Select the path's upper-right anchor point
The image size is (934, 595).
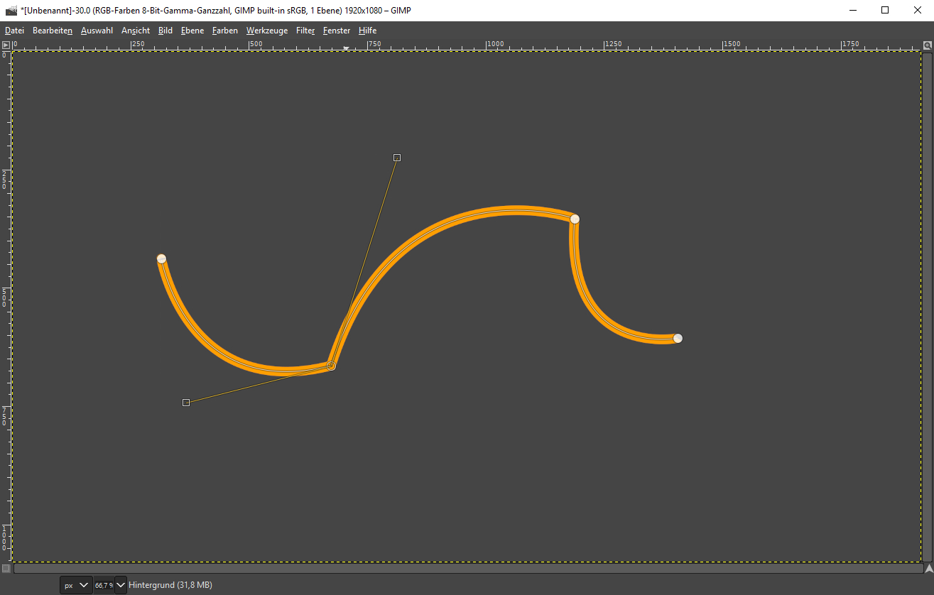pyautogui.click(x=575, y=219)
